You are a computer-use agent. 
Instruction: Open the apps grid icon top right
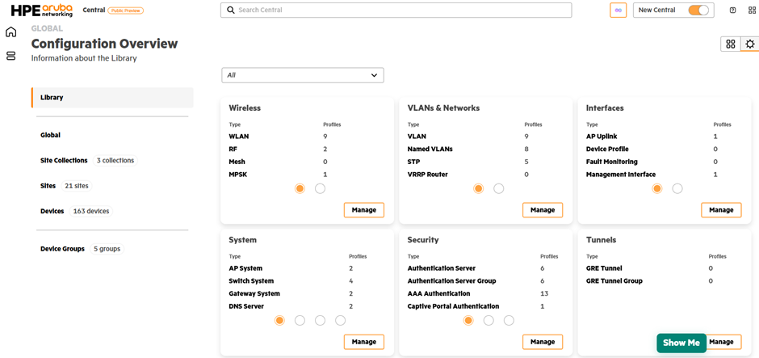click(x=753, y=11)
